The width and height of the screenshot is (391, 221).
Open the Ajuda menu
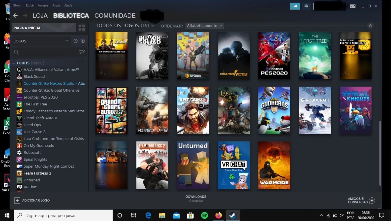coord(68,5)
